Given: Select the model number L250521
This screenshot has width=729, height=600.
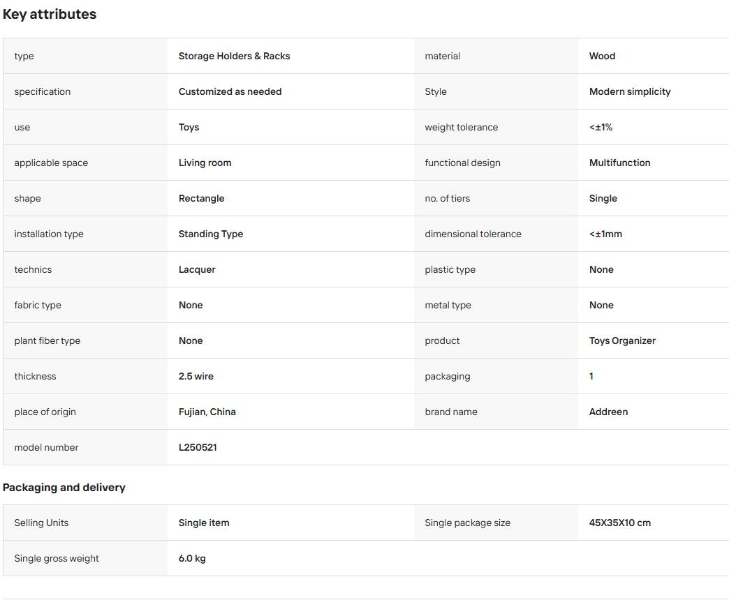Looking at the screenshot, I should click(198, 448).
